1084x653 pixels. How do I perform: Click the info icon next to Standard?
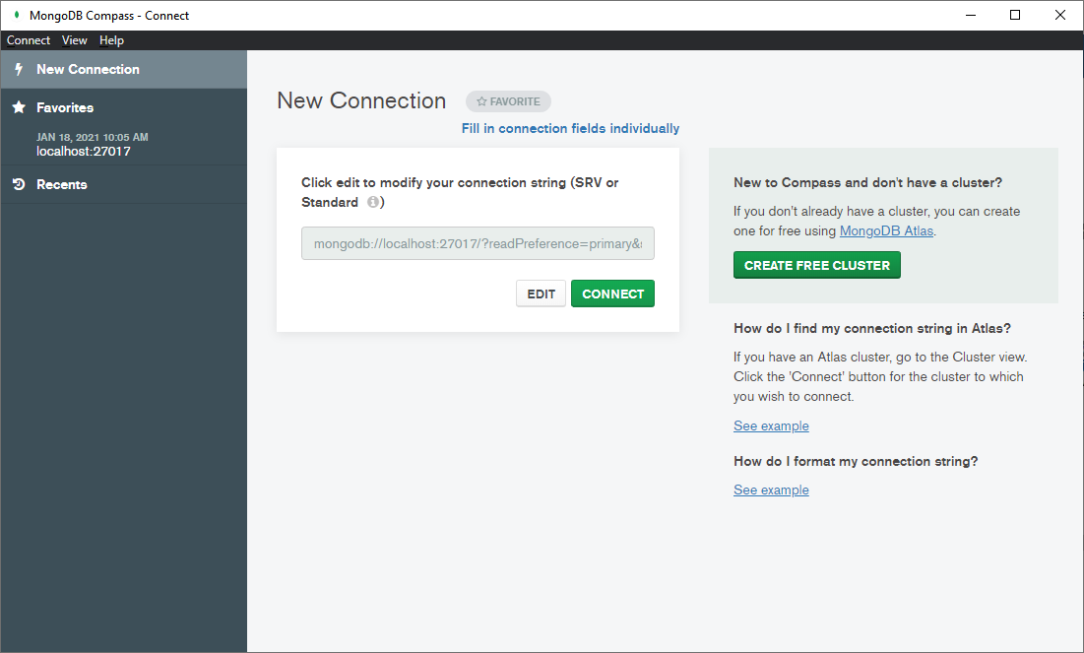[373, 203]
